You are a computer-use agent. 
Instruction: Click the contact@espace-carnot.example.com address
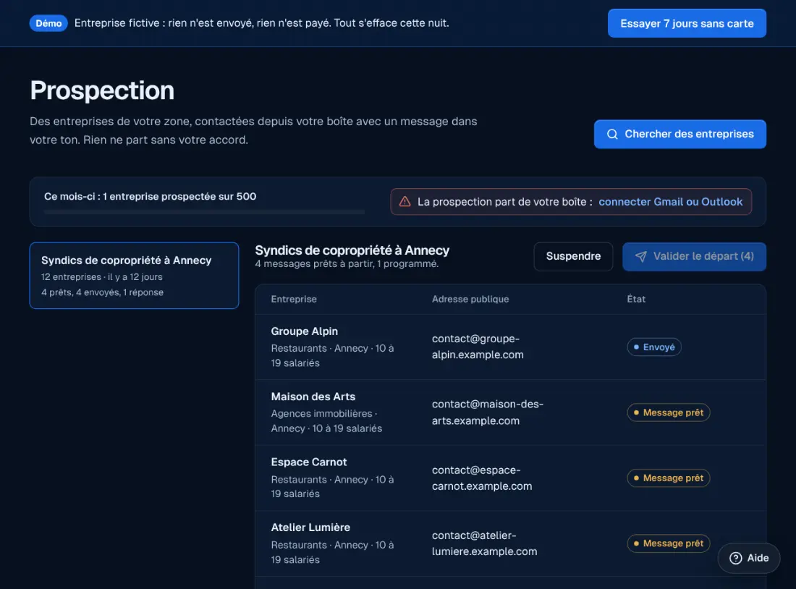point(482,478)
